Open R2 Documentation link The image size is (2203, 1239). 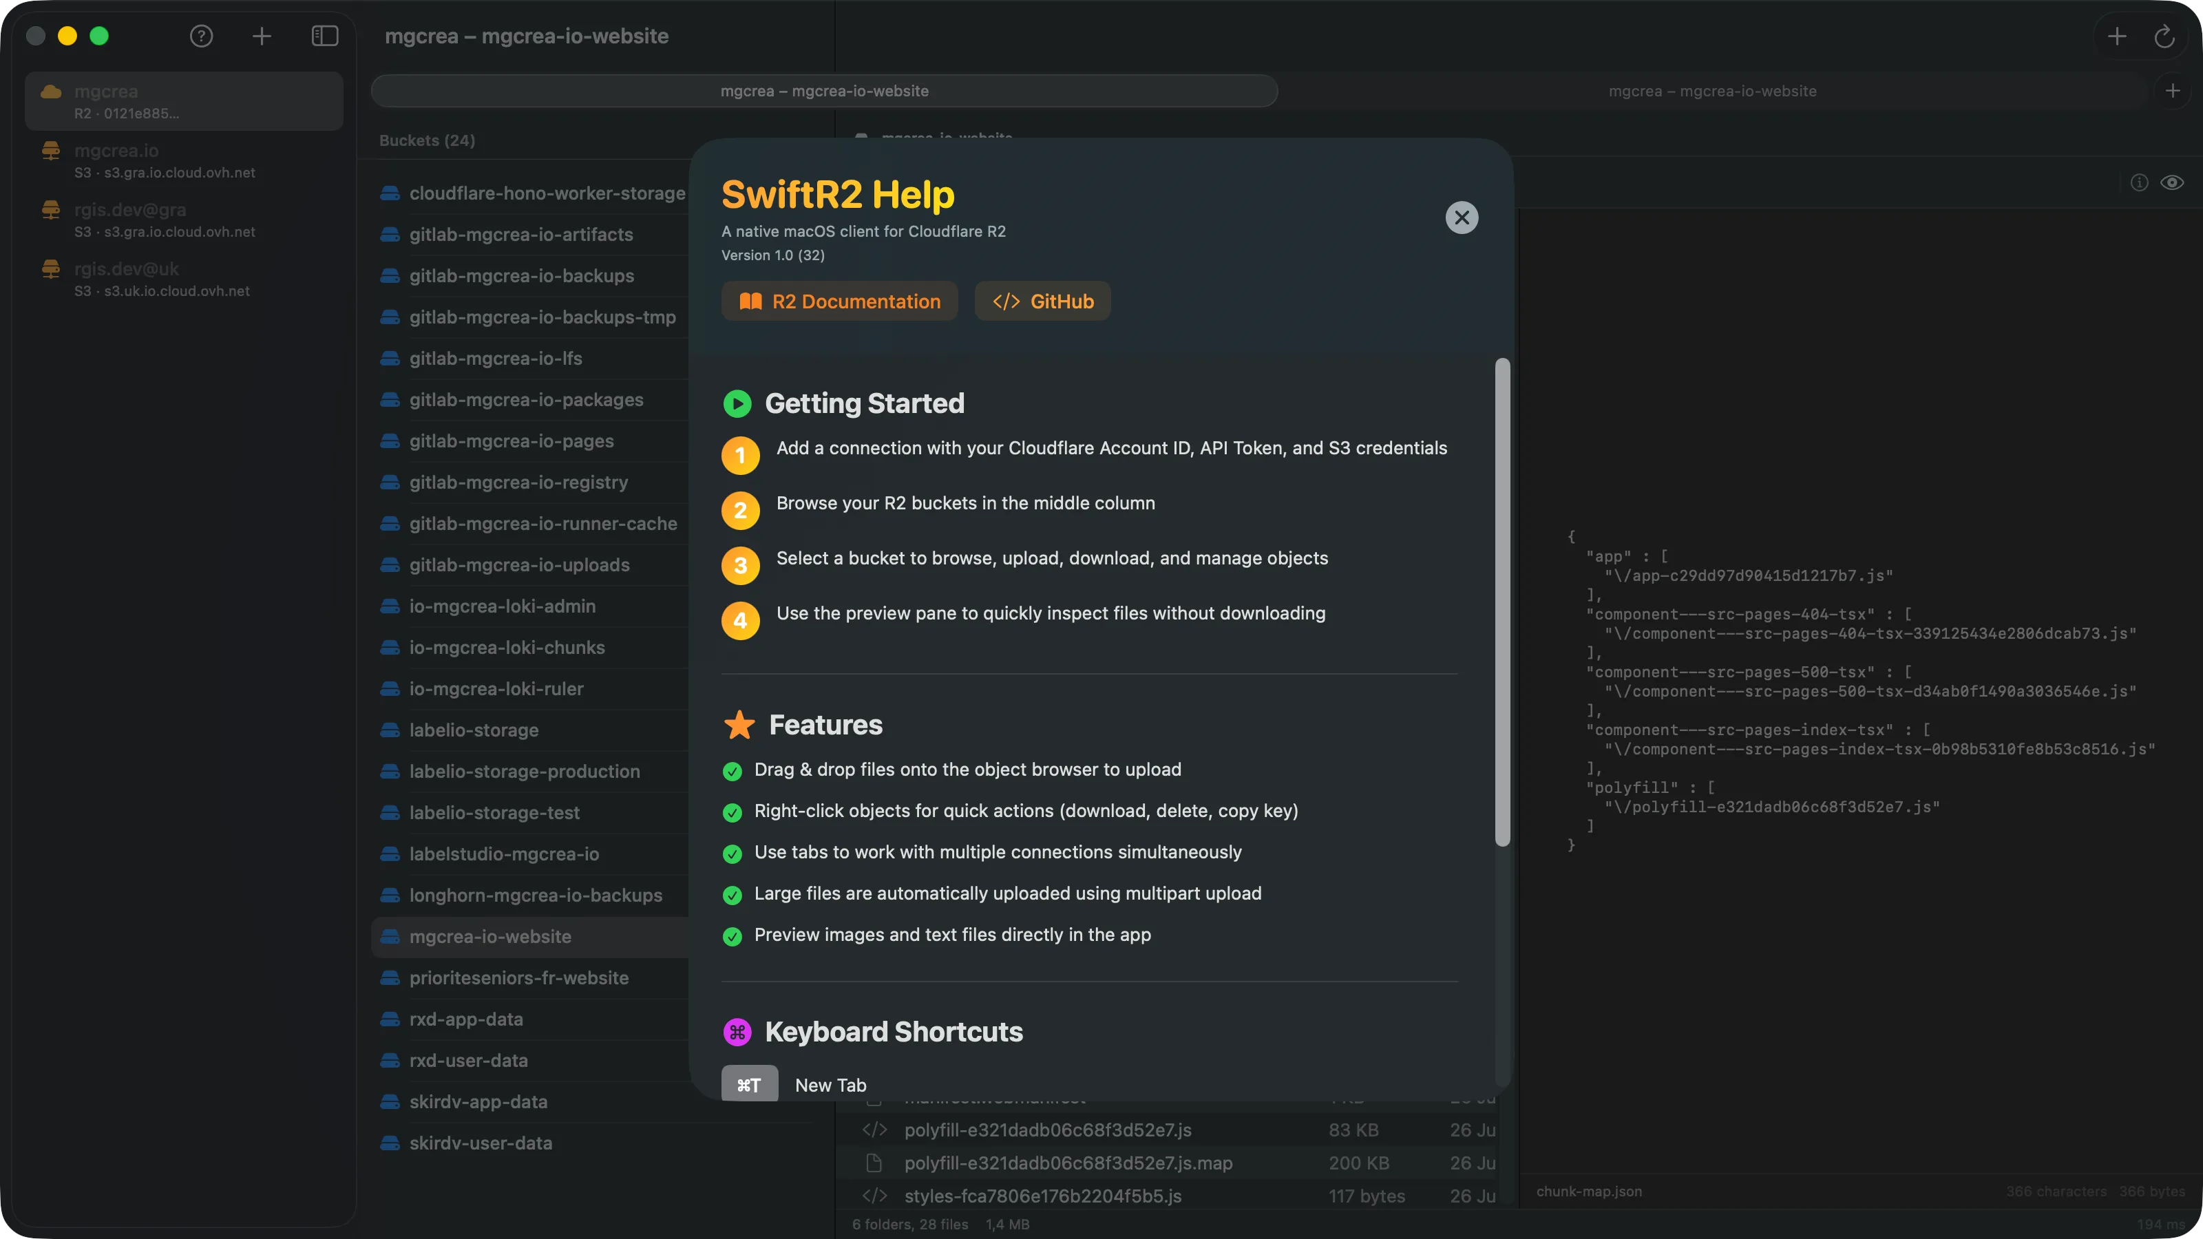coord(839,301)
